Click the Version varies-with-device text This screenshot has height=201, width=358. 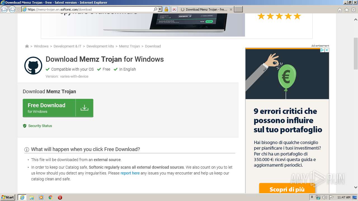(67, 76)
